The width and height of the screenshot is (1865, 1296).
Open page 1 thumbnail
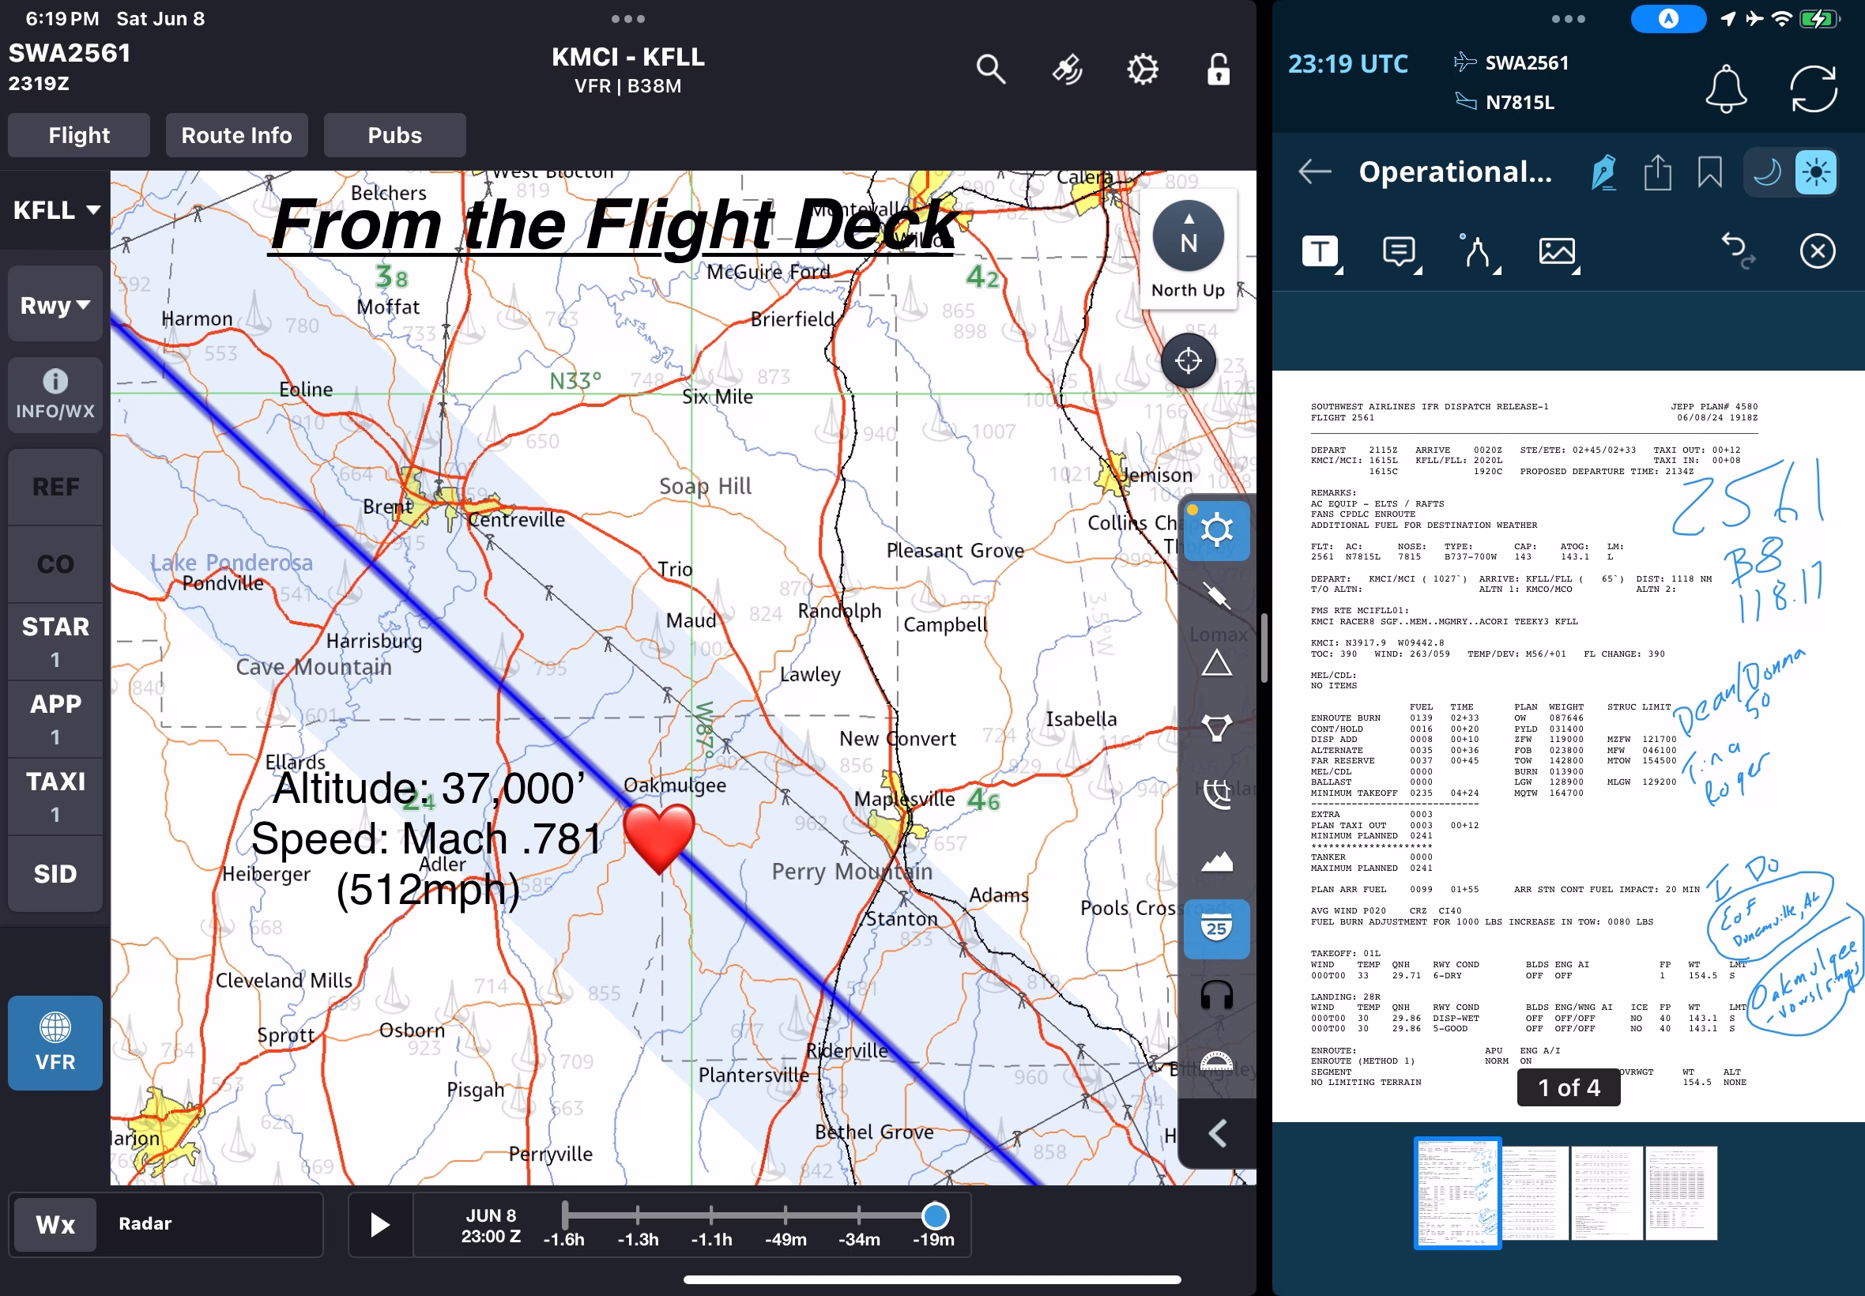coord(1457,1192)
